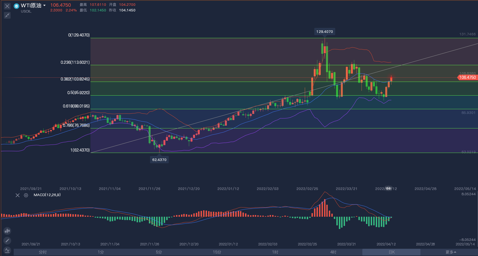
Task: Remove the MACD indicator with its X icon
Action: [x=18, y=195]
